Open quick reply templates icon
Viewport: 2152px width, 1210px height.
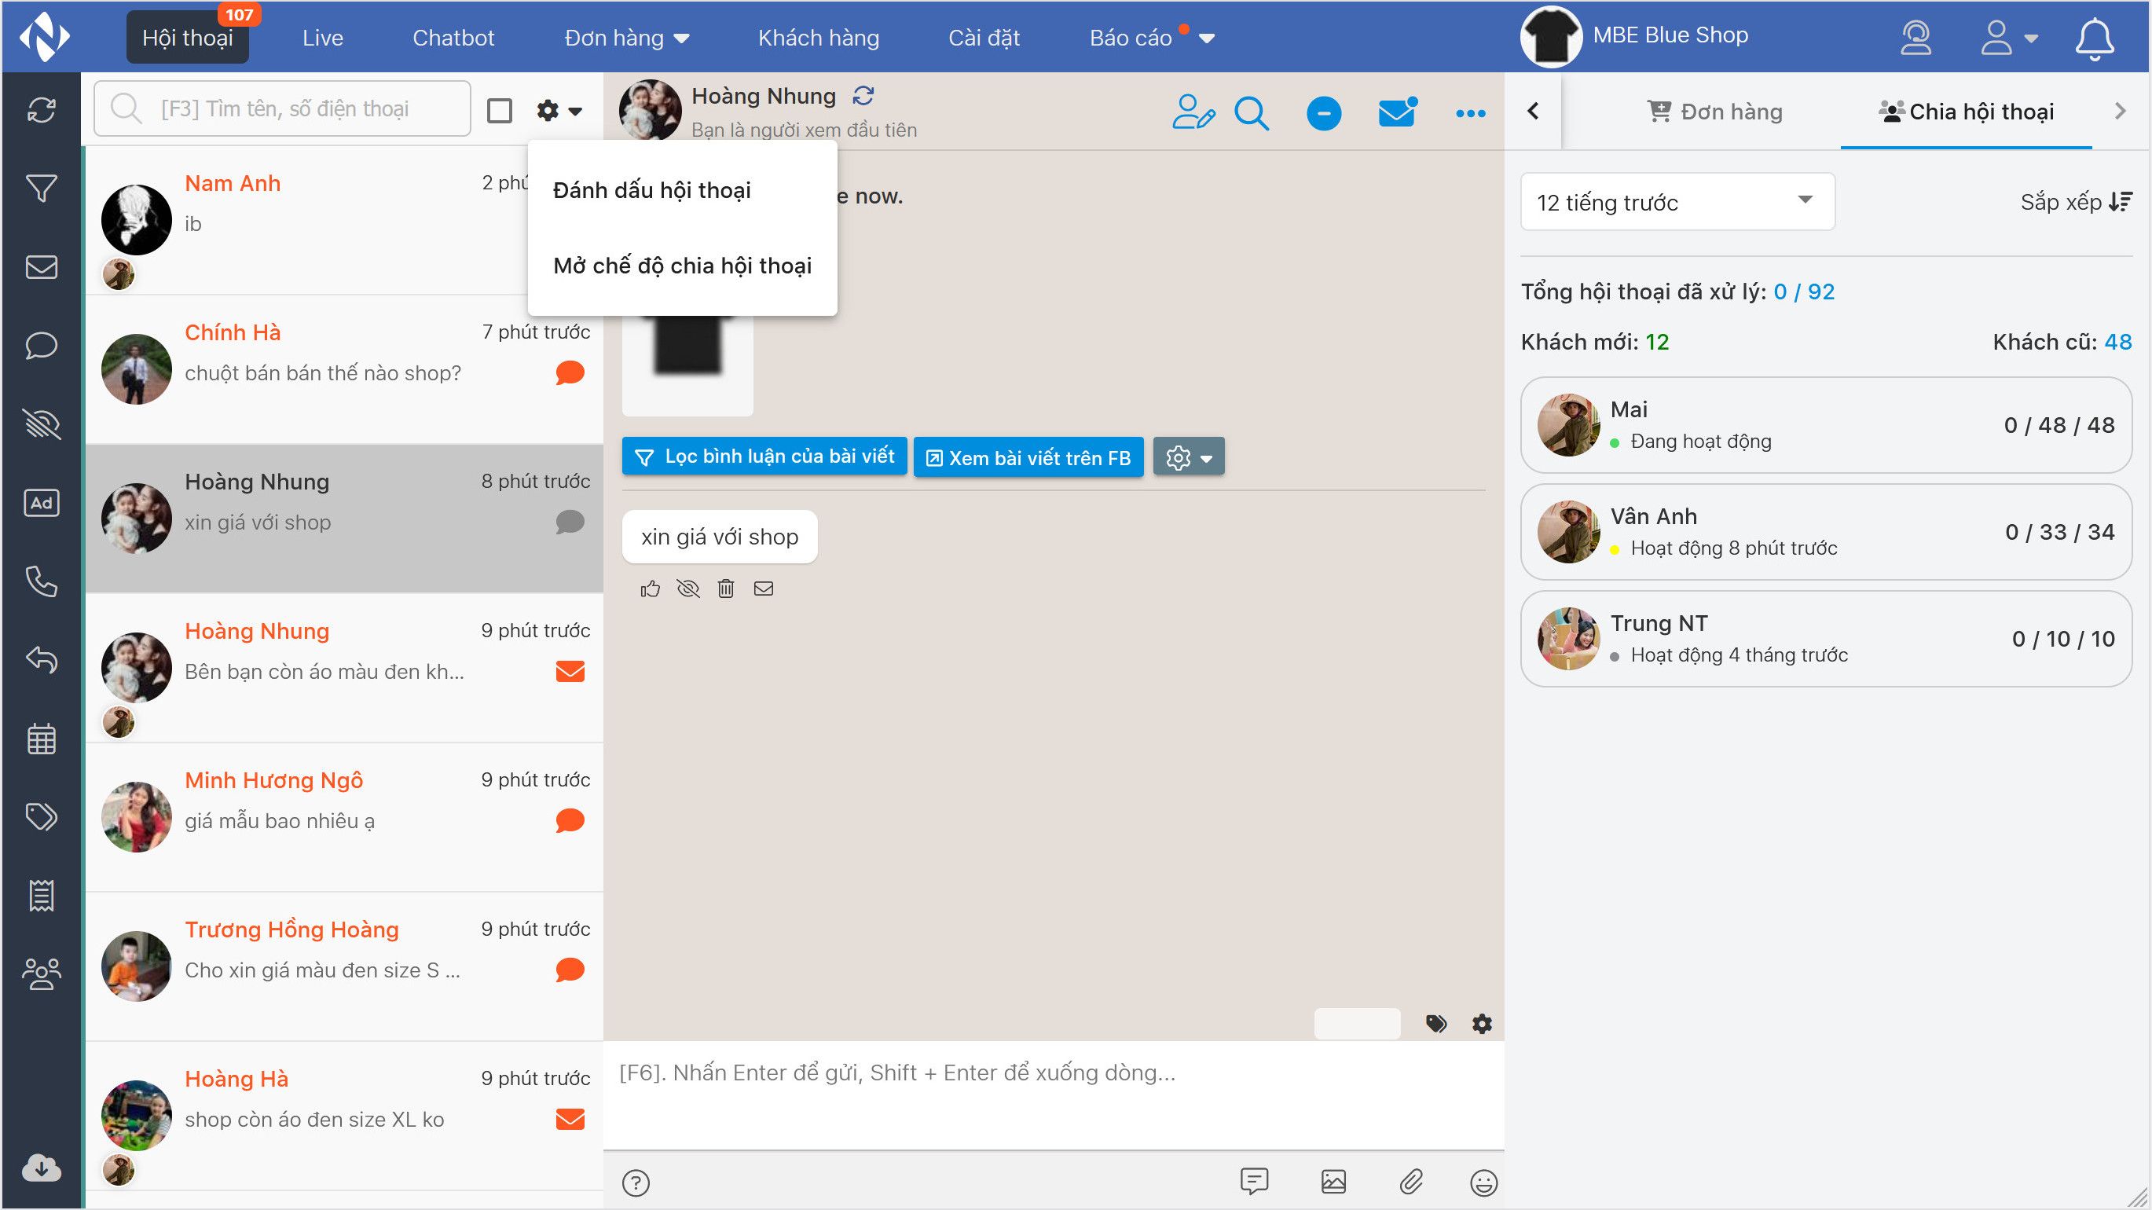1254,1181
